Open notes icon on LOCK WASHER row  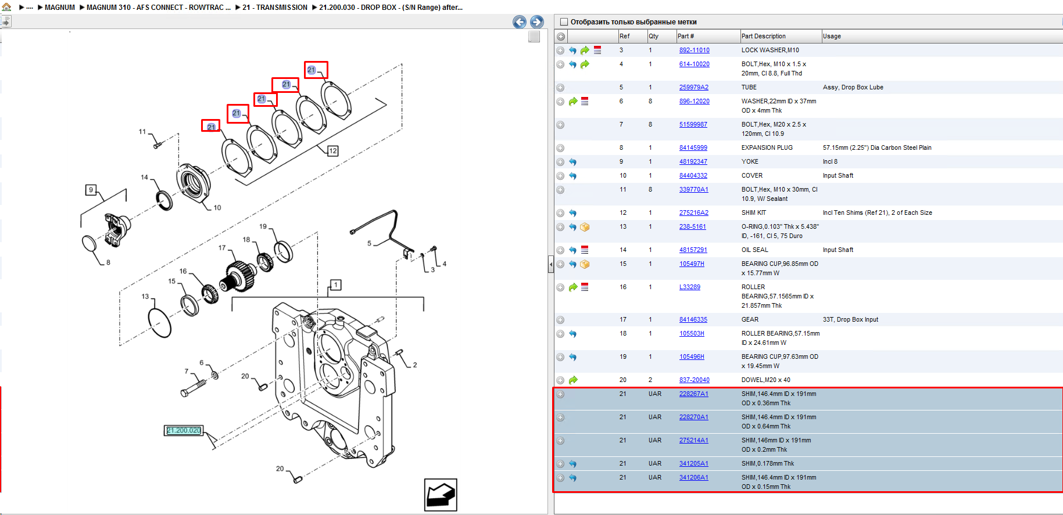point(597,51)
